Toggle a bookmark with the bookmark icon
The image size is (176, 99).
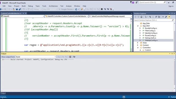[x=102, y=9]
